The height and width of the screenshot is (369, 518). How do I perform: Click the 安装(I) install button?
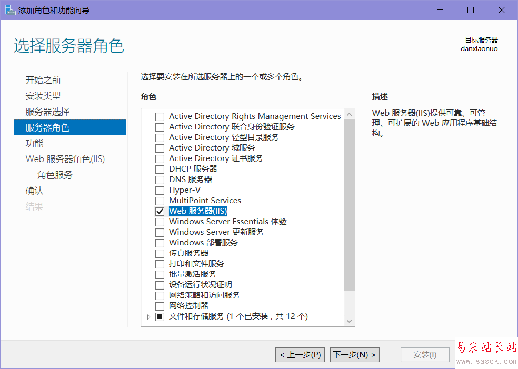coord(425,355)
